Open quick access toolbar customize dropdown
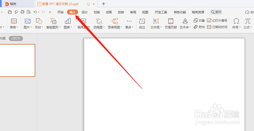The height and width of the screenshot is (131, 254). coord(50,12)
